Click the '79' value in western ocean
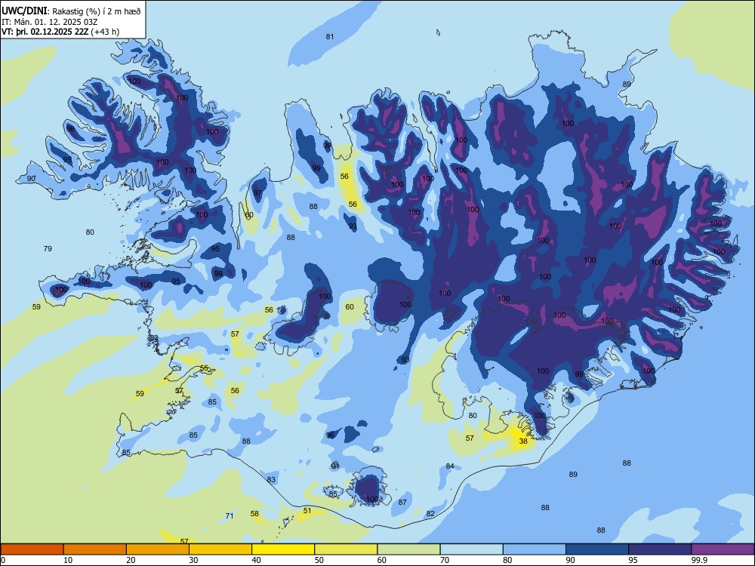Image resolution: width=755 pixels, height=566 pixels. (48, 249)
